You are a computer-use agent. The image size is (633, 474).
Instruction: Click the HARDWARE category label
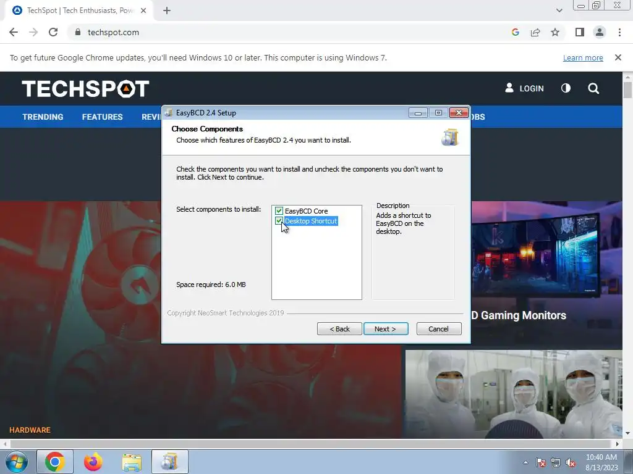pyautogui.click(x=30, y=430)
